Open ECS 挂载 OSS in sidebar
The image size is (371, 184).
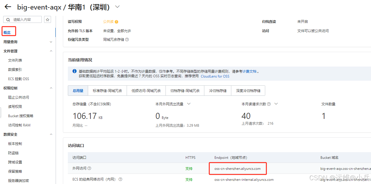pyautogui.click(x=19, y=79)
